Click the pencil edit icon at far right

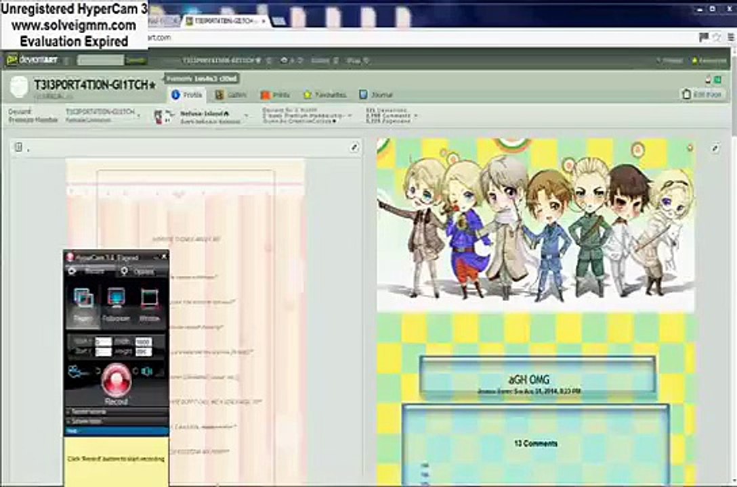coord(715,147)
